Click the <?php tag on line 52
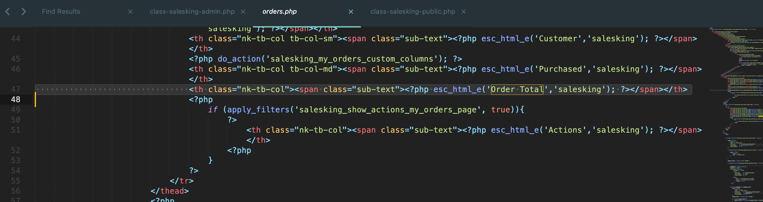The height and width of the screenshot is (202, 763). coord(239,150)
